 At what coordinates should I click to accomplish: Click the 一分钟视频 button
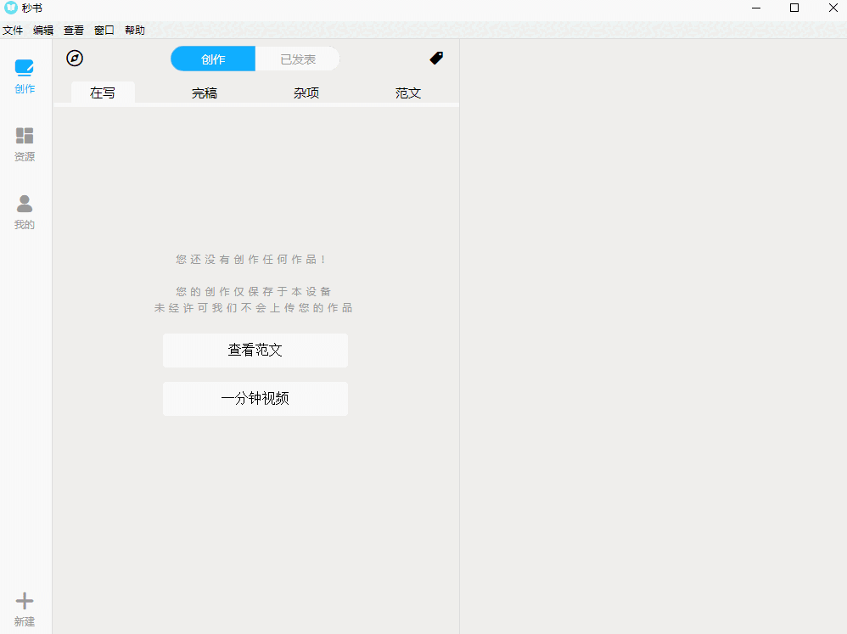coord(255,399)
